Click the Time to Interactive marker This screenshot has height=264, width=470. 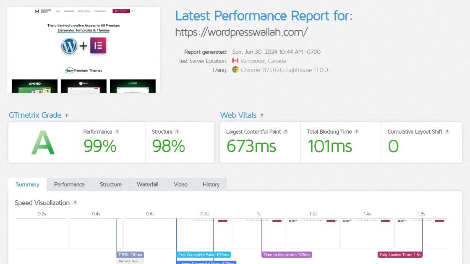[287, 255]
